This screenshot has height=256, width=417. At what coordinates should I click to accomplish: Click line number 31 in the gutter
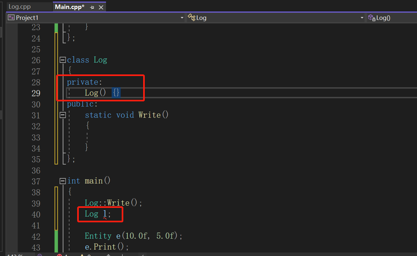pyautogui.click(x=36, y=115)
